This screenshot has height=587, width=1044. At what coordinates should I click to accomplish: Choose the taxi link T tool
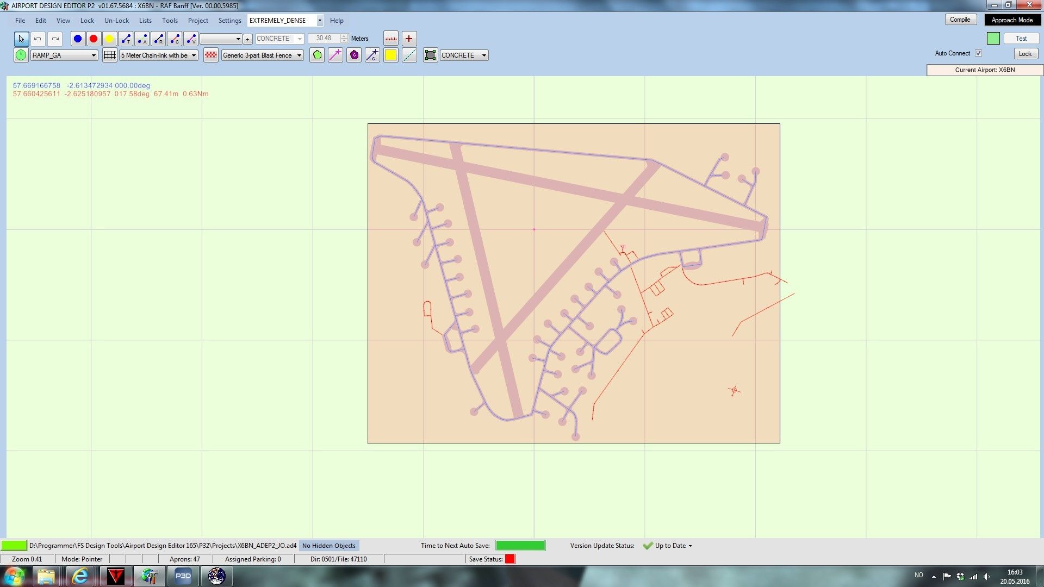pyautogui.click(x=126, y=39)
